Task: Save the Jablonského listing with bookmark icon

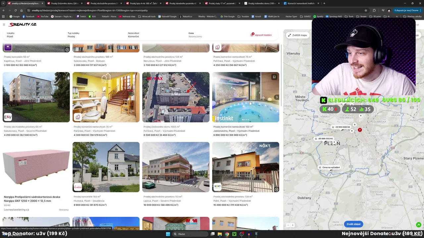Action: (x=274, y=77)
